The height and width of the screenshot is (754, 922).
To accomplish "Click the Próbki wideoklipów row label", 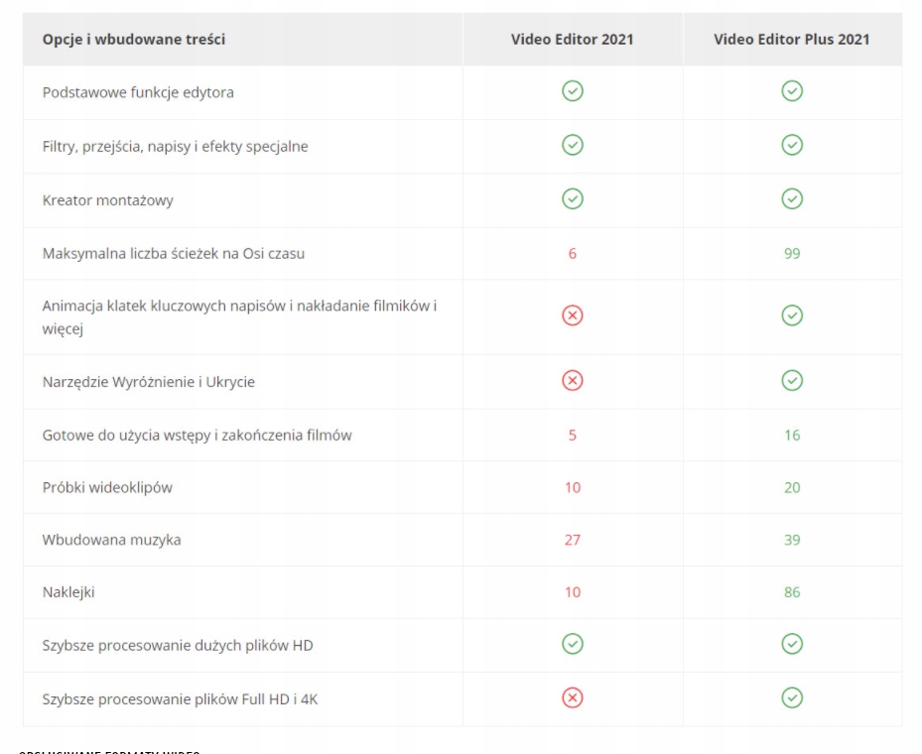I will pos(108,487).
